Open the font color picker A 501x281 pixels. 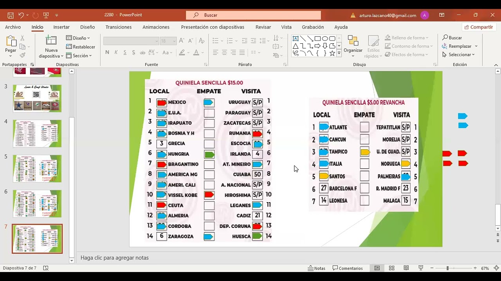[196, 52]
